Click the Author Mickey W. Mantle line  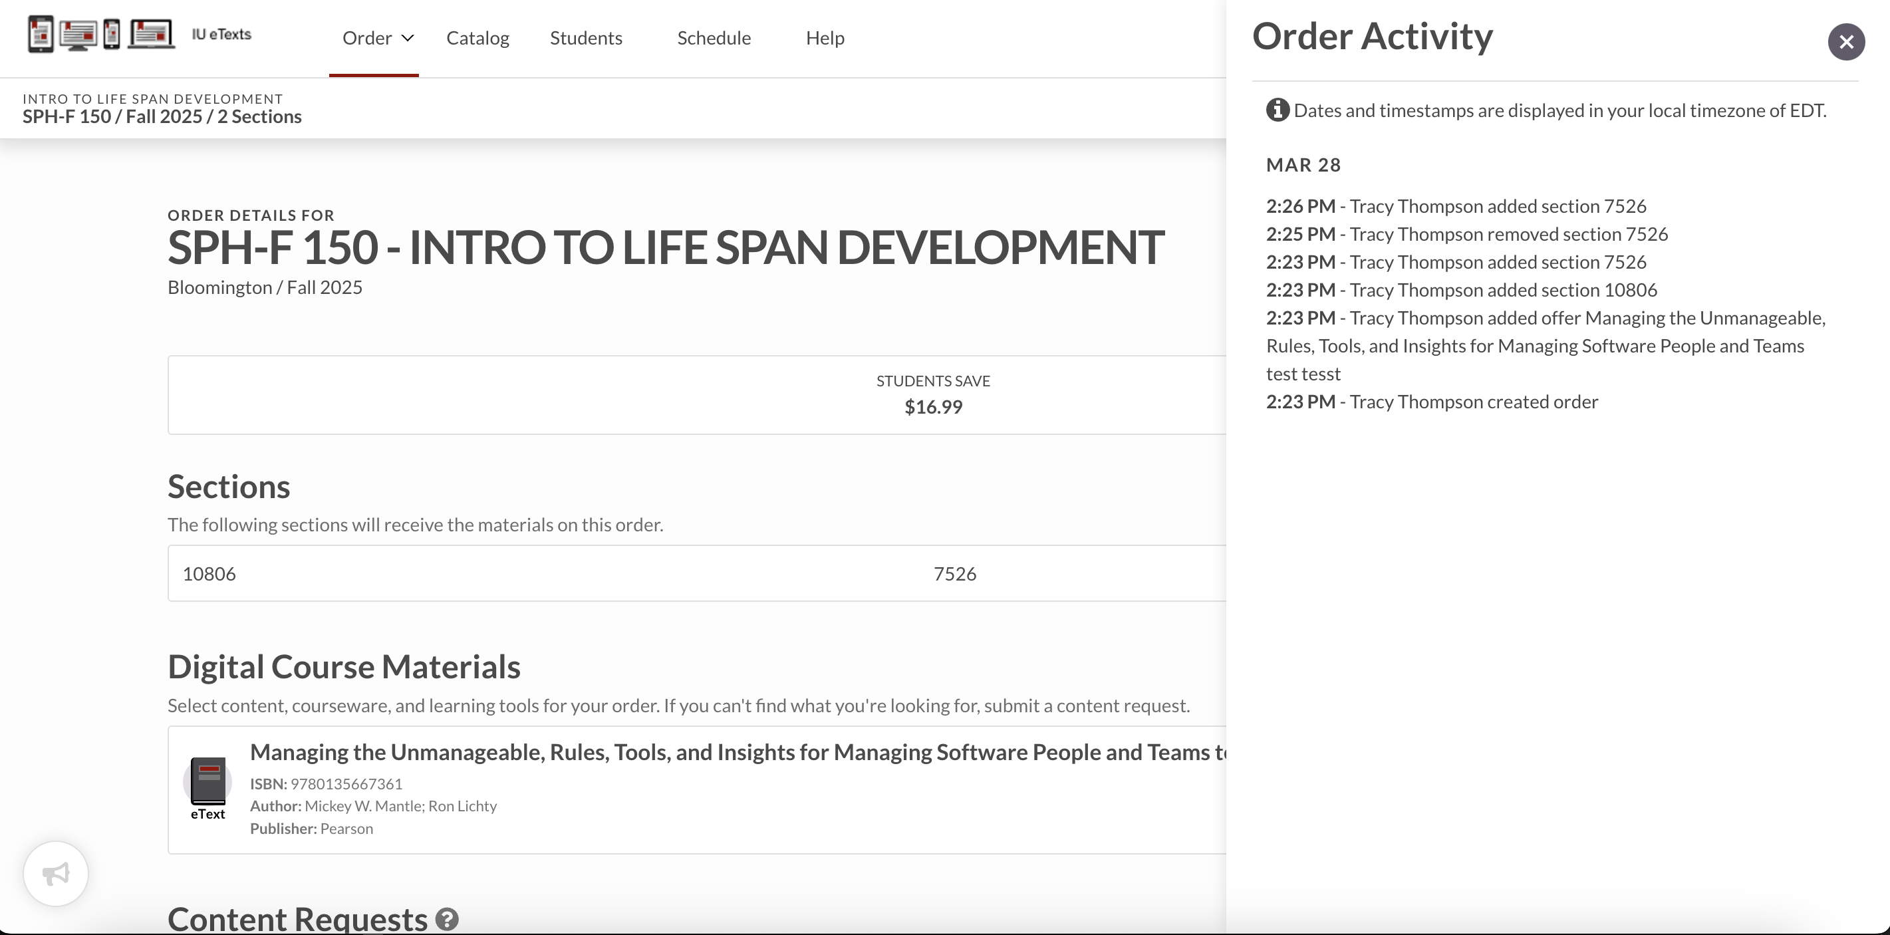[374, 806]
